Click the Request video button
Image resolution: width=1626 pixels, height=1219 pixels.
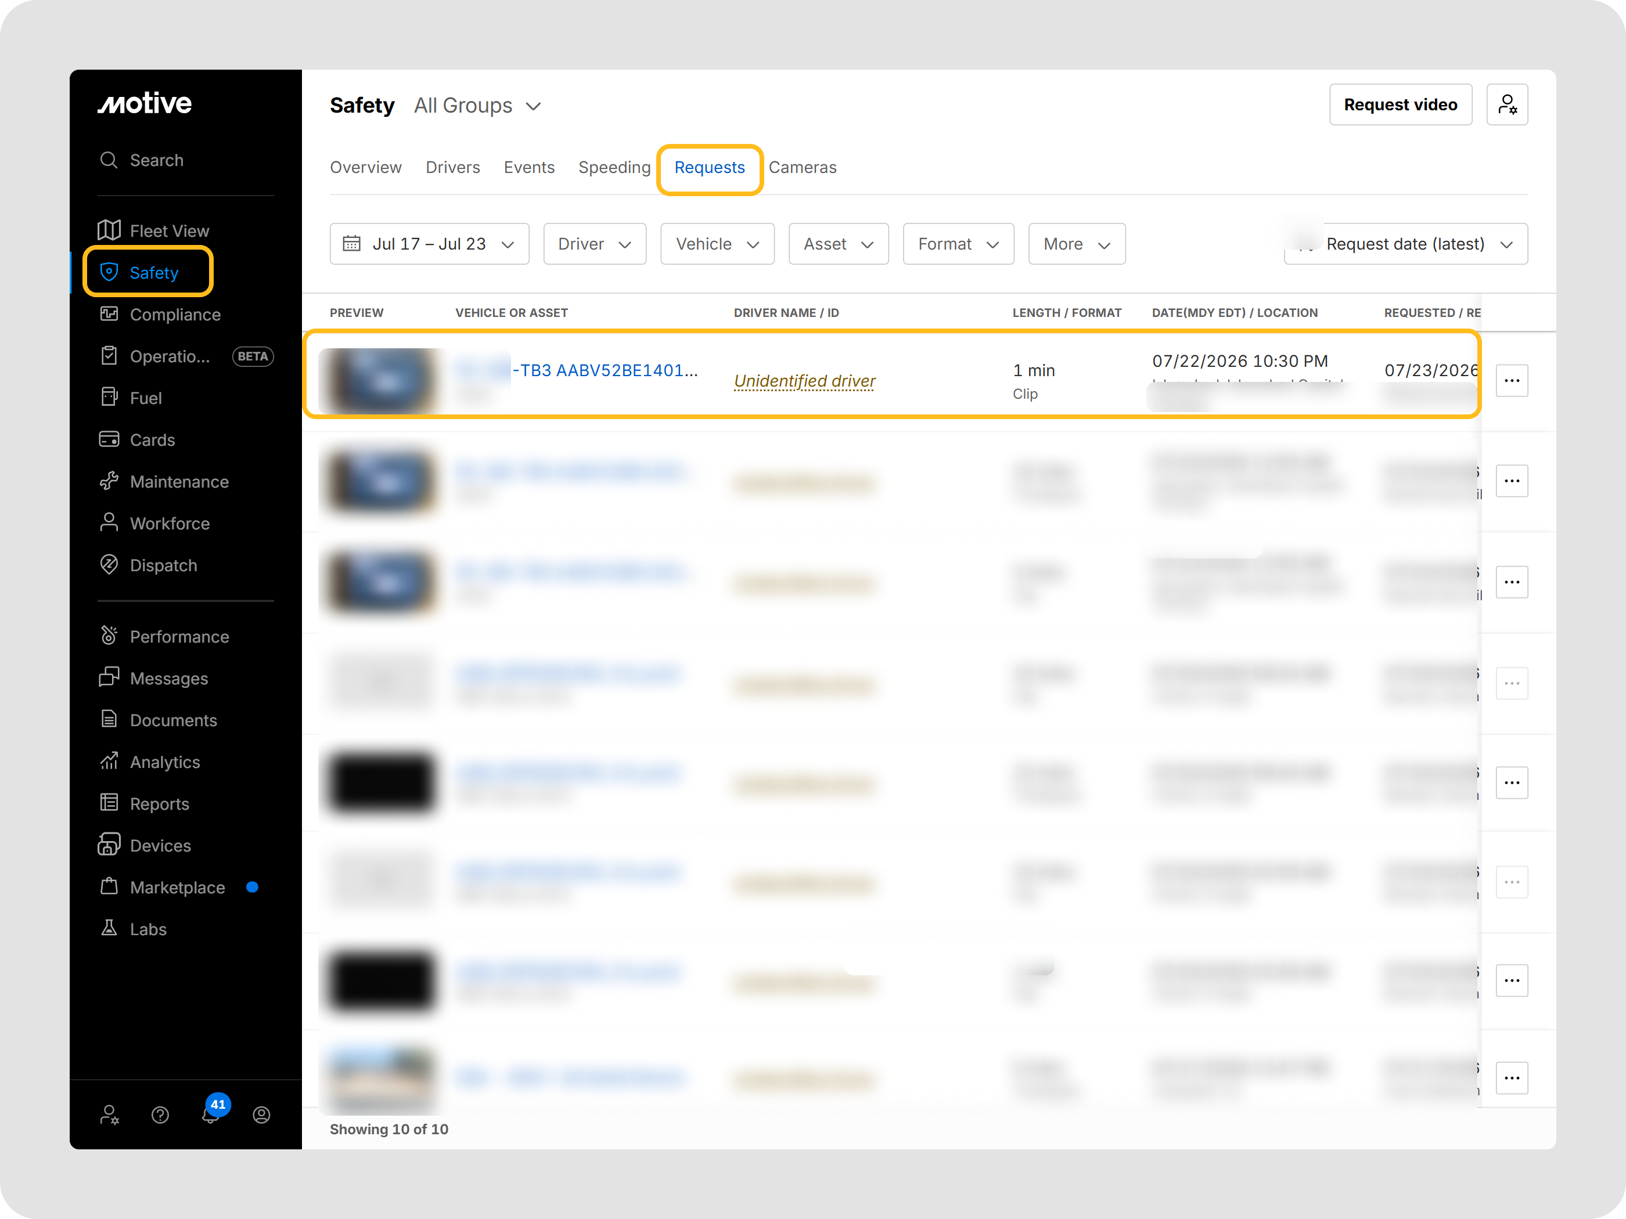tap(1400, 104)
